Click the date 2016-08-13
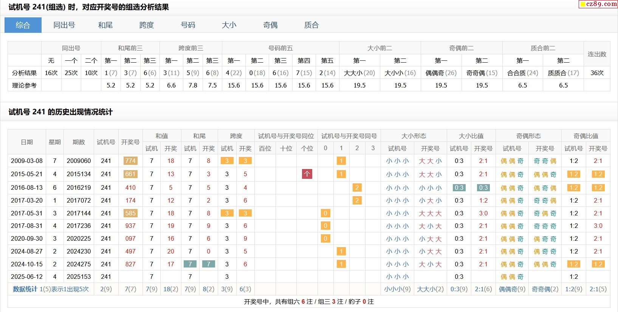 click(x=27, y=188)
